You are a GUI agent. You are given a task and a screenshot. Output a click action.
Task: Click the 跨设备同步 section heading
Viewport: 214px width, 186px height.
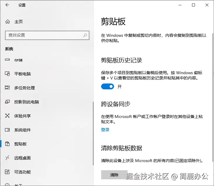pyautogui.click(x=116, y=104)
